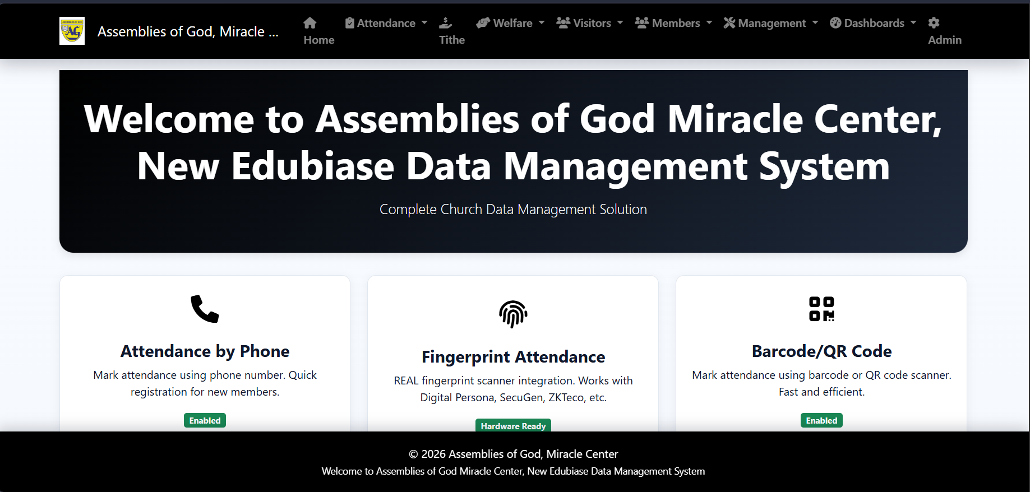Click the Management menu label
Image resolution: width=1030 pixels, height=492 pixels.
772,23
